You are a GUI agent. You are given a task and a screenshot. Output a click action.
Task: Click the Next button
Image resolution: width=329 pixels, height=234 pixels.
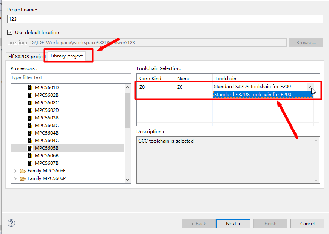[x=233, y=224]
